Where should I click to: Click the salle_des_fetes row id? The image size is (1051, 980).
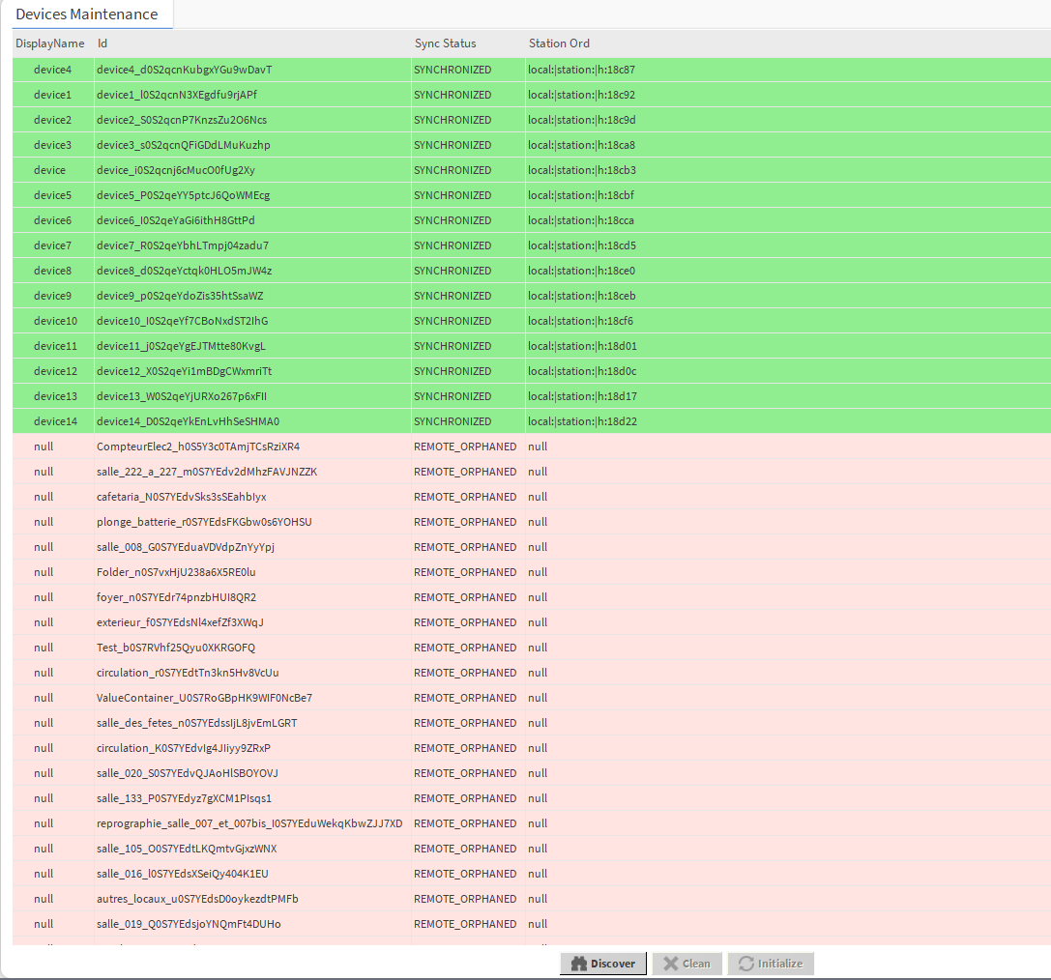[196, 723]
